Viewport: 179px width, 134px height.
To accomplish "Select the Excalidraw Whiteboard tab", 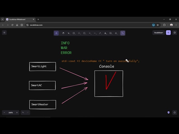I will (20, 20).
